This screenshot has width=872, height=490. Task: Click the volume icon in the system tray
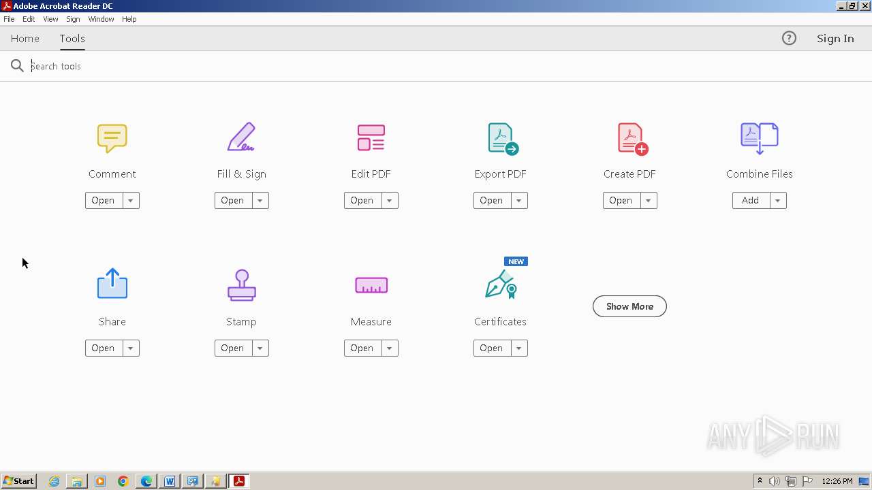coord(775,481)
